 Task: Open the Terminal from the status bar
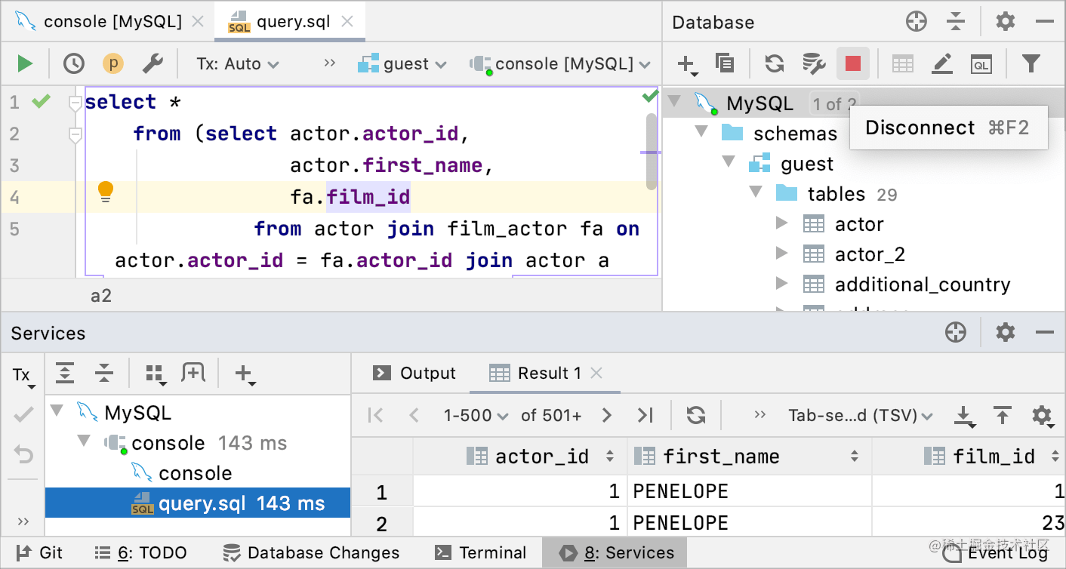click(x=481, y=552)
